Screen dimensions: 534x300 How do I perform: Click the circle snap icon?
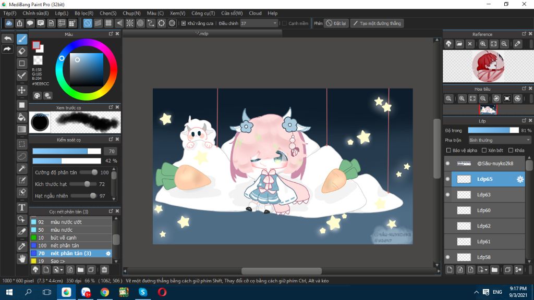click(140, 23)
